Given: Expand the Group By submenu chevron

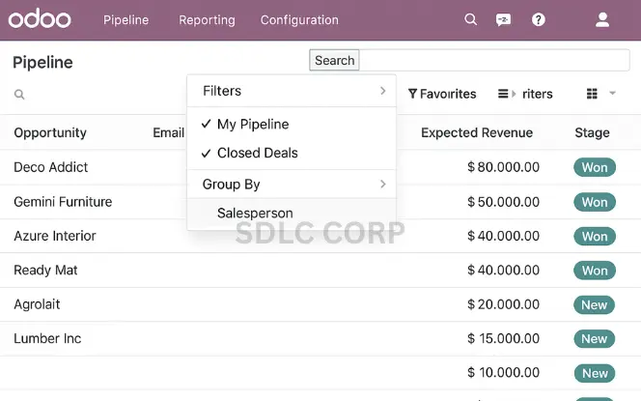Looking at the screenshot, I should [382, 185].
